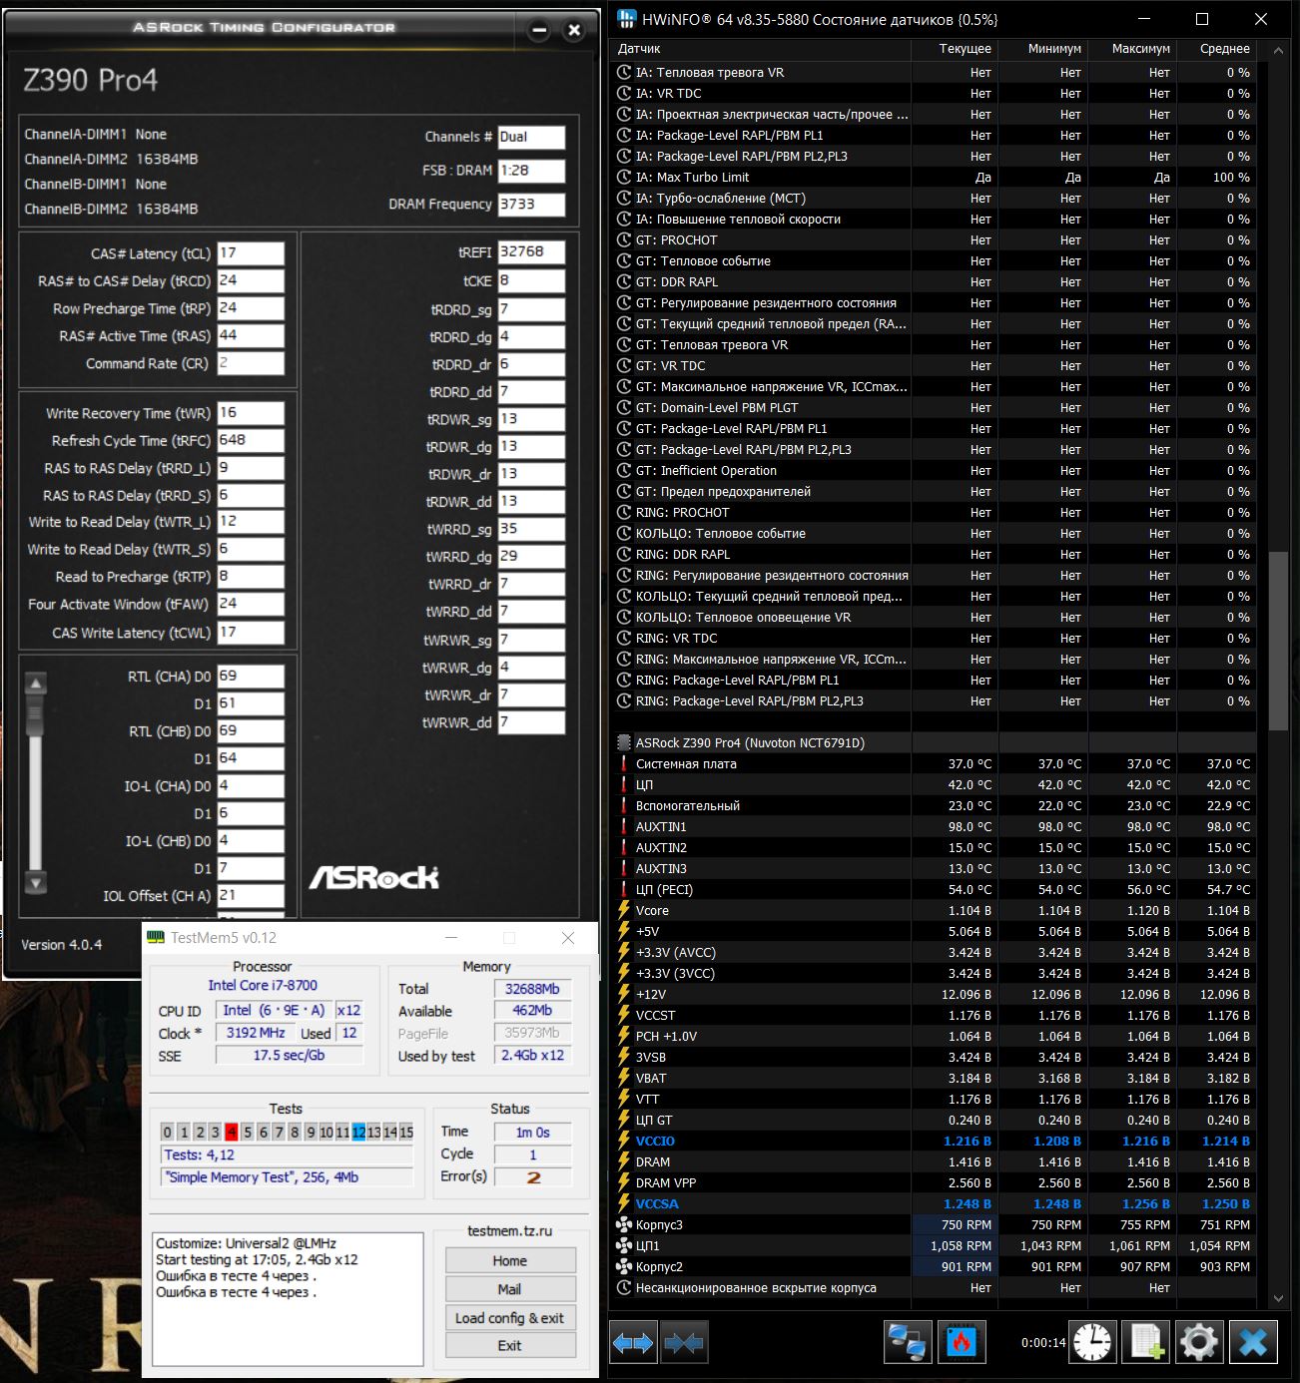Open remote sensor monitoring (networked computers icon)

click(x=908, y=1342)
